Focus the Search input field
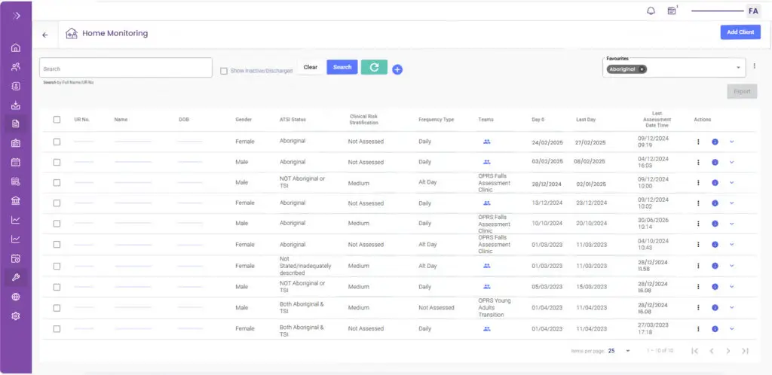Image resolution: width=772 pixels, height=375 pixels. [126, 68]
